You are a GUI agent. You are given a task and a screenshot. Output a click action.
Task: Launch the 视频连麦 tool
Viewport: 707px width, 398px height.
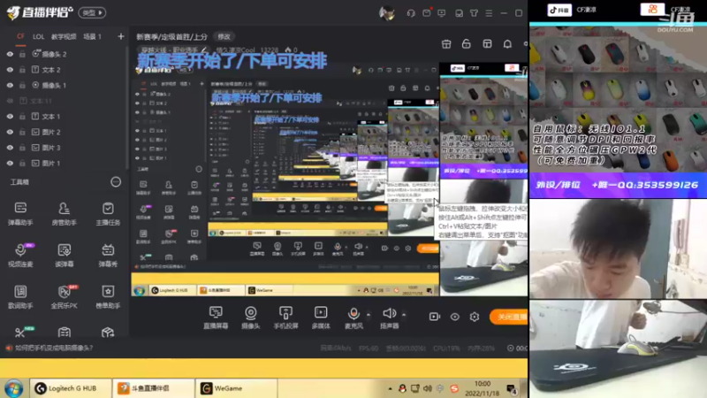coord(20,256)
